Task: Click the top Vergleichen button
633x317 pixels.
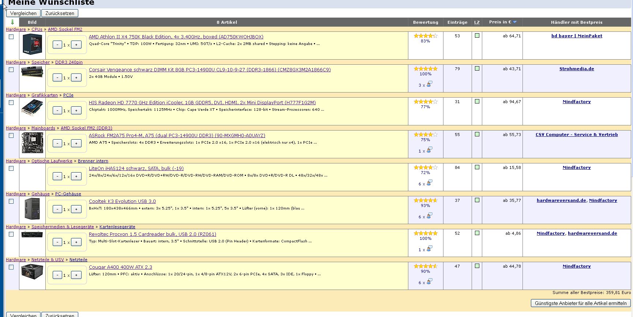Action: click(23, 13)
